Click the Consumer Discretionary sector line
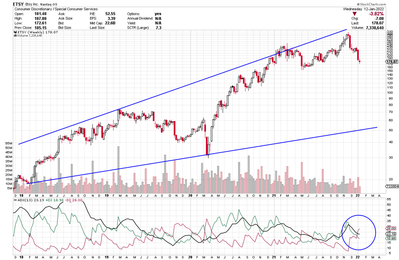399x260 pixels. coord(56,9)
